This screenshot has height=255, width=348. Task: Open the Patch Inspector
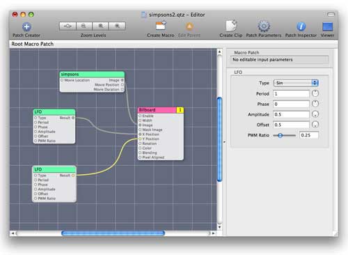click(301, 26)
